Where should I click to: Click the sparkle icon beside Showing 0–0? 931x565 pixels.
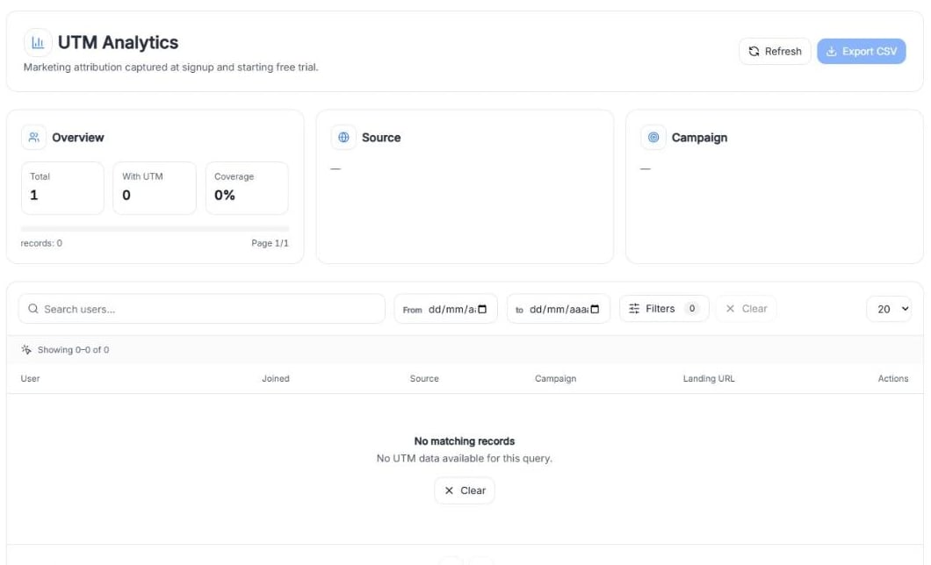point(26,350)
